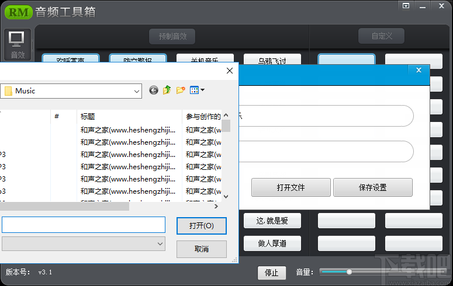Click the 音效 monitor icon in sidebar

pyautogui.click(x=18, y=44)
